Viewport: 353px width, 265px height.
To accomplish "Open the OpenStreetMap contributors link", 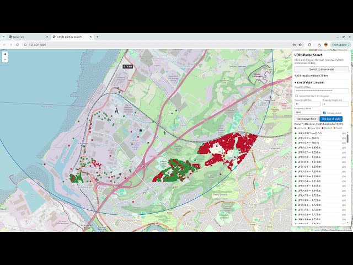I will click(338, 230).
